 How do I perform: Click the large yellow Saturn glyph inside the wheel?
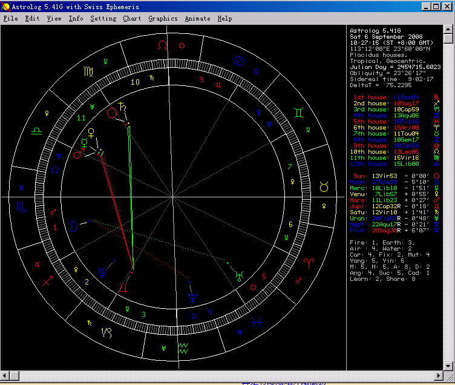tap(123, 107)
